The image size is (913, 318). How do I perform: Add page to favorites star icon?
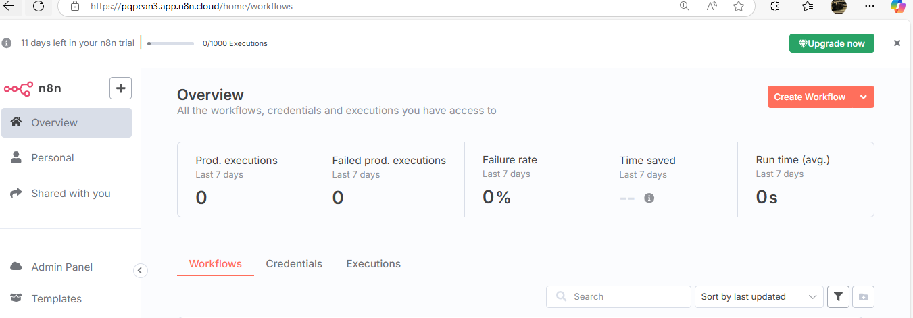(739, 6)
